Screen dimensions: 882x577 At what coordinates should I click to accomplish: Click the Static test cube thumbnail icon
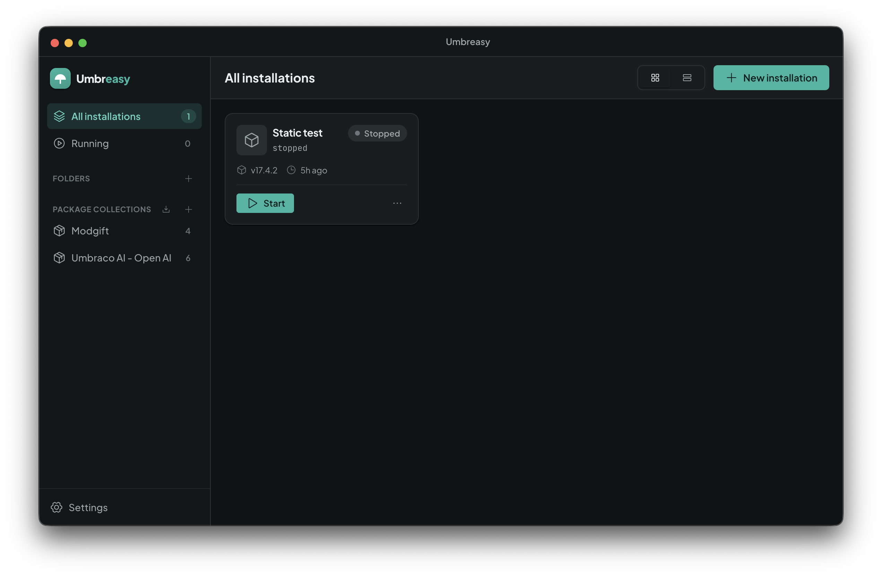pyautogui.click(x=251, y=140)
